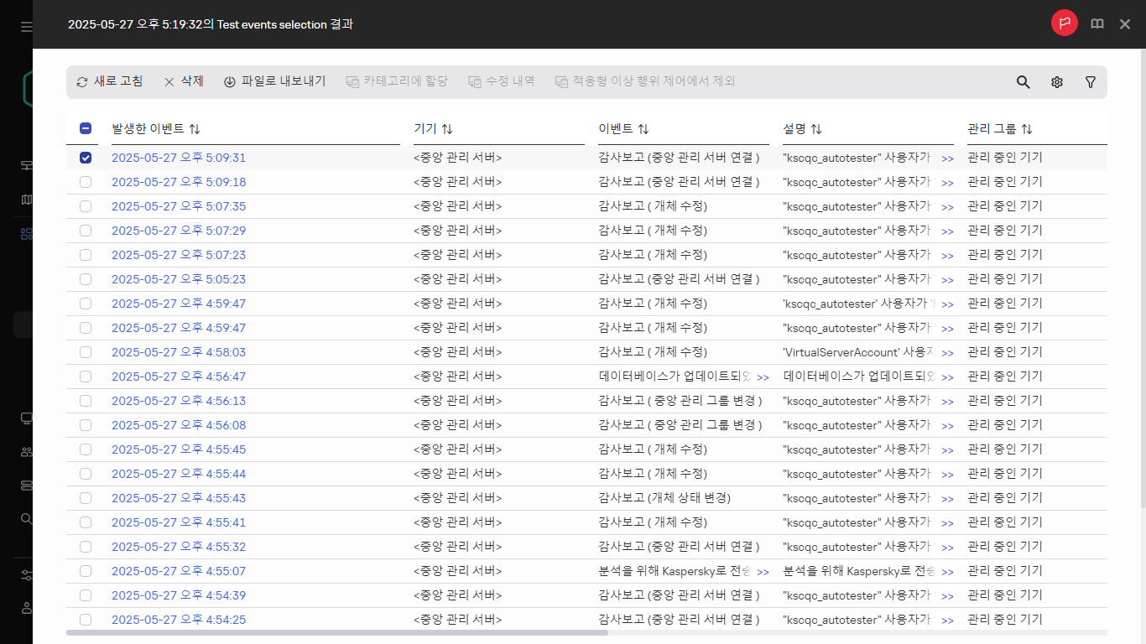Image resolution: width=1146 pixels, height=644 pixels.
Task: Check the 5:09:18 event row checkbox
Action: tap(86, 182)
